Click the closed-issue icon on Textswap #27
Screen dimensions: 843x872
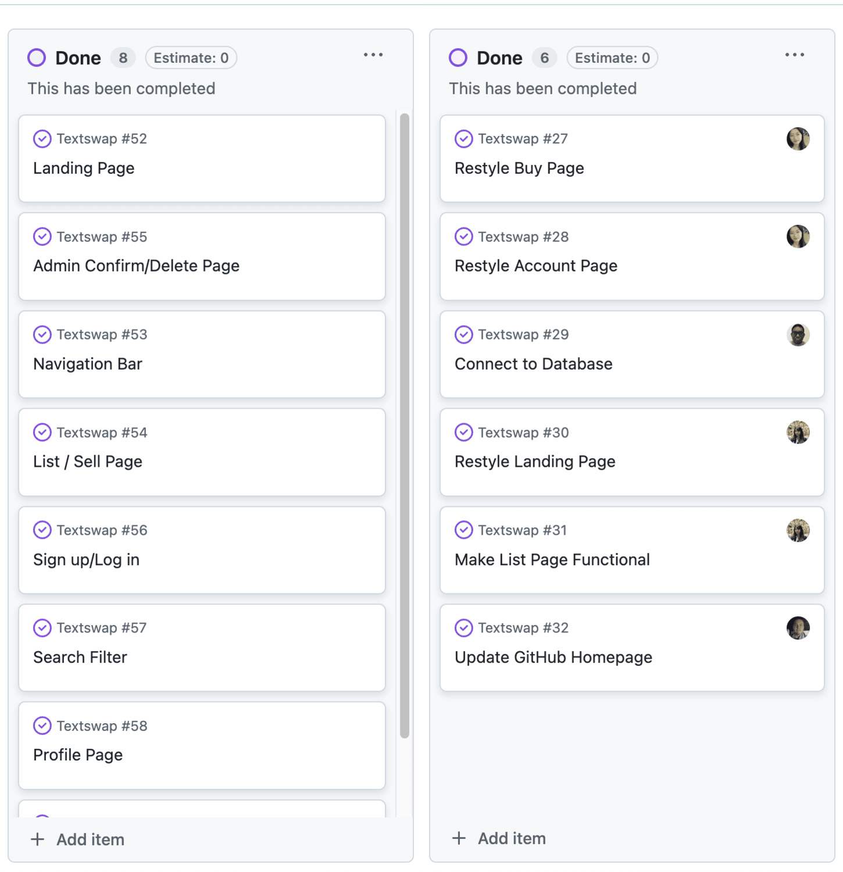[x=463, y=139]
